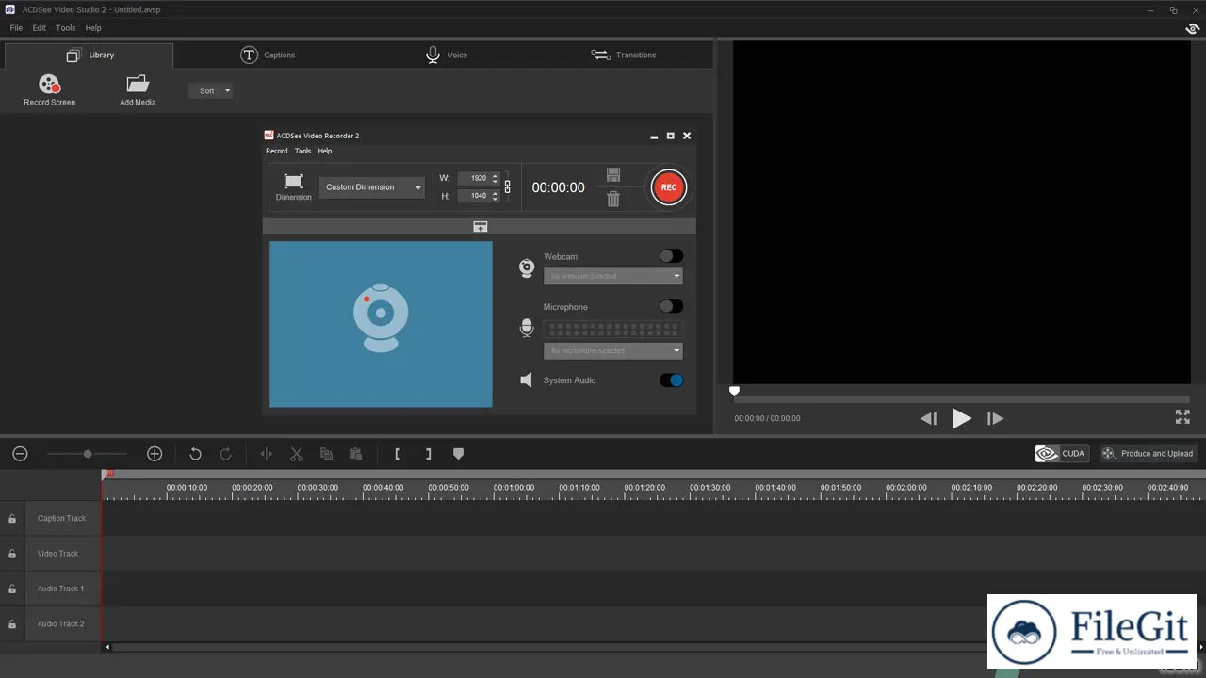This screenshot has height=678, width=1206.
Task: Click the Redo arrow in timeline toolbar
Action: click(225, 454)
